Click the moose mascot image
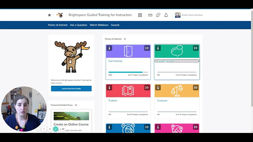The image size is (253, 142). click(72, 57)
